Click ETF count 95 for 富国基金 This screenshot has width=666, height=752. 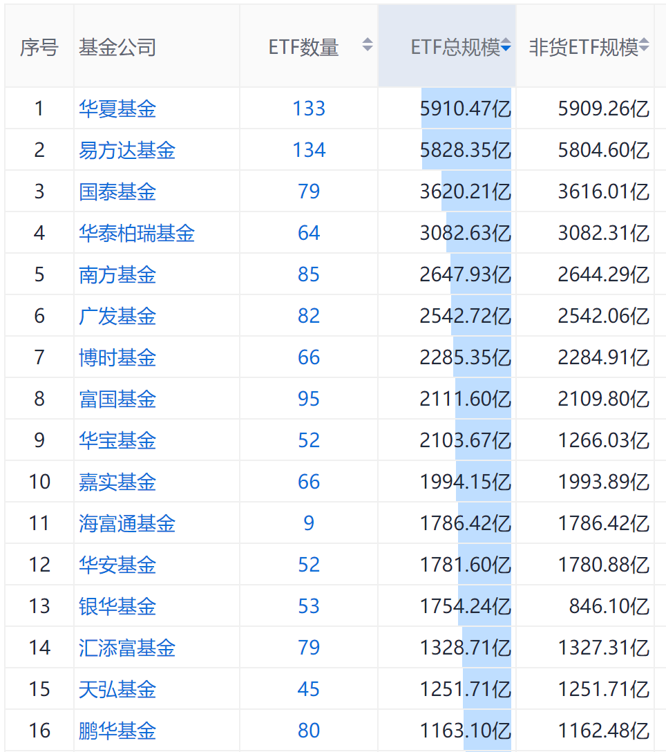pos(309,399)
